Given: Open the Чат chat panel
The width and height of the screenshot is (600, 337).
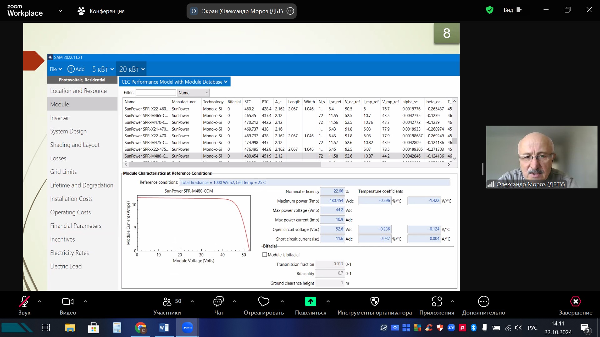Looking at the screenshot, I should [218, 301].
